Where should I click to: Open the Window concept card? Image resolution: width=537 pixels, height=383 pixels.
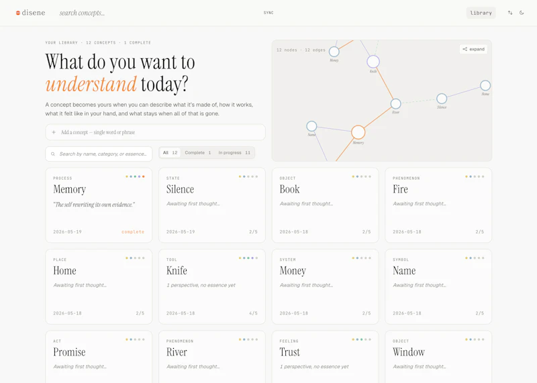coord(438,357)
